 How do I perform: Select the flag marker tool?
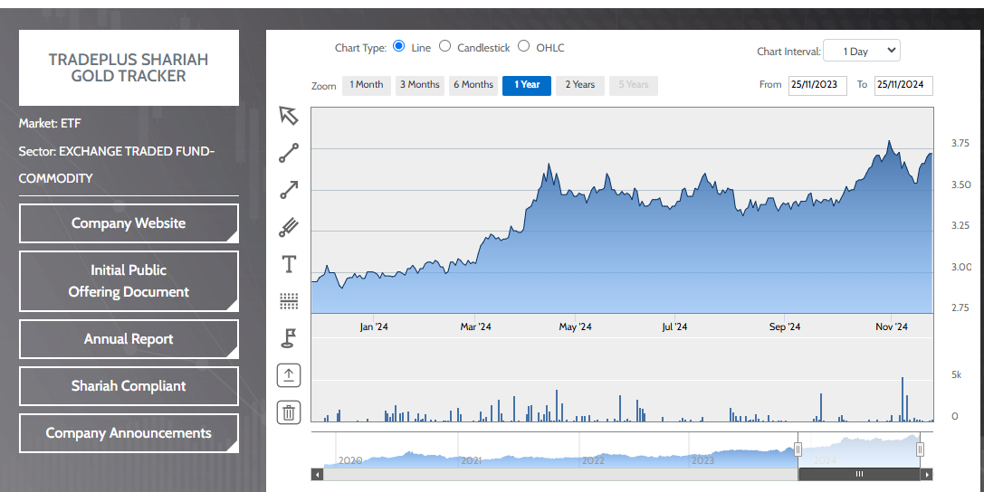tap(289, 337)
